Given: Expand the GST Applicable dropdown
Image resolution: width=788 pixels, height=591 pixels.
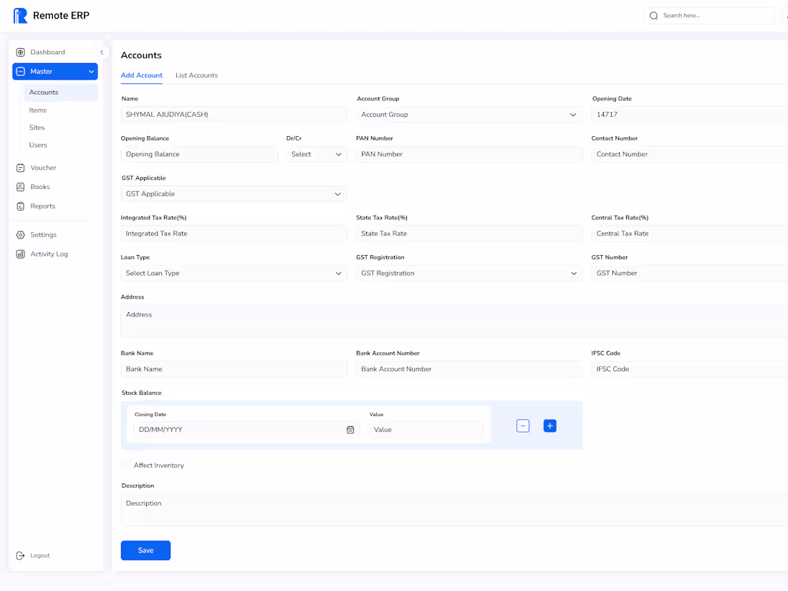Looking at the screenshot, I should (234, 194).
